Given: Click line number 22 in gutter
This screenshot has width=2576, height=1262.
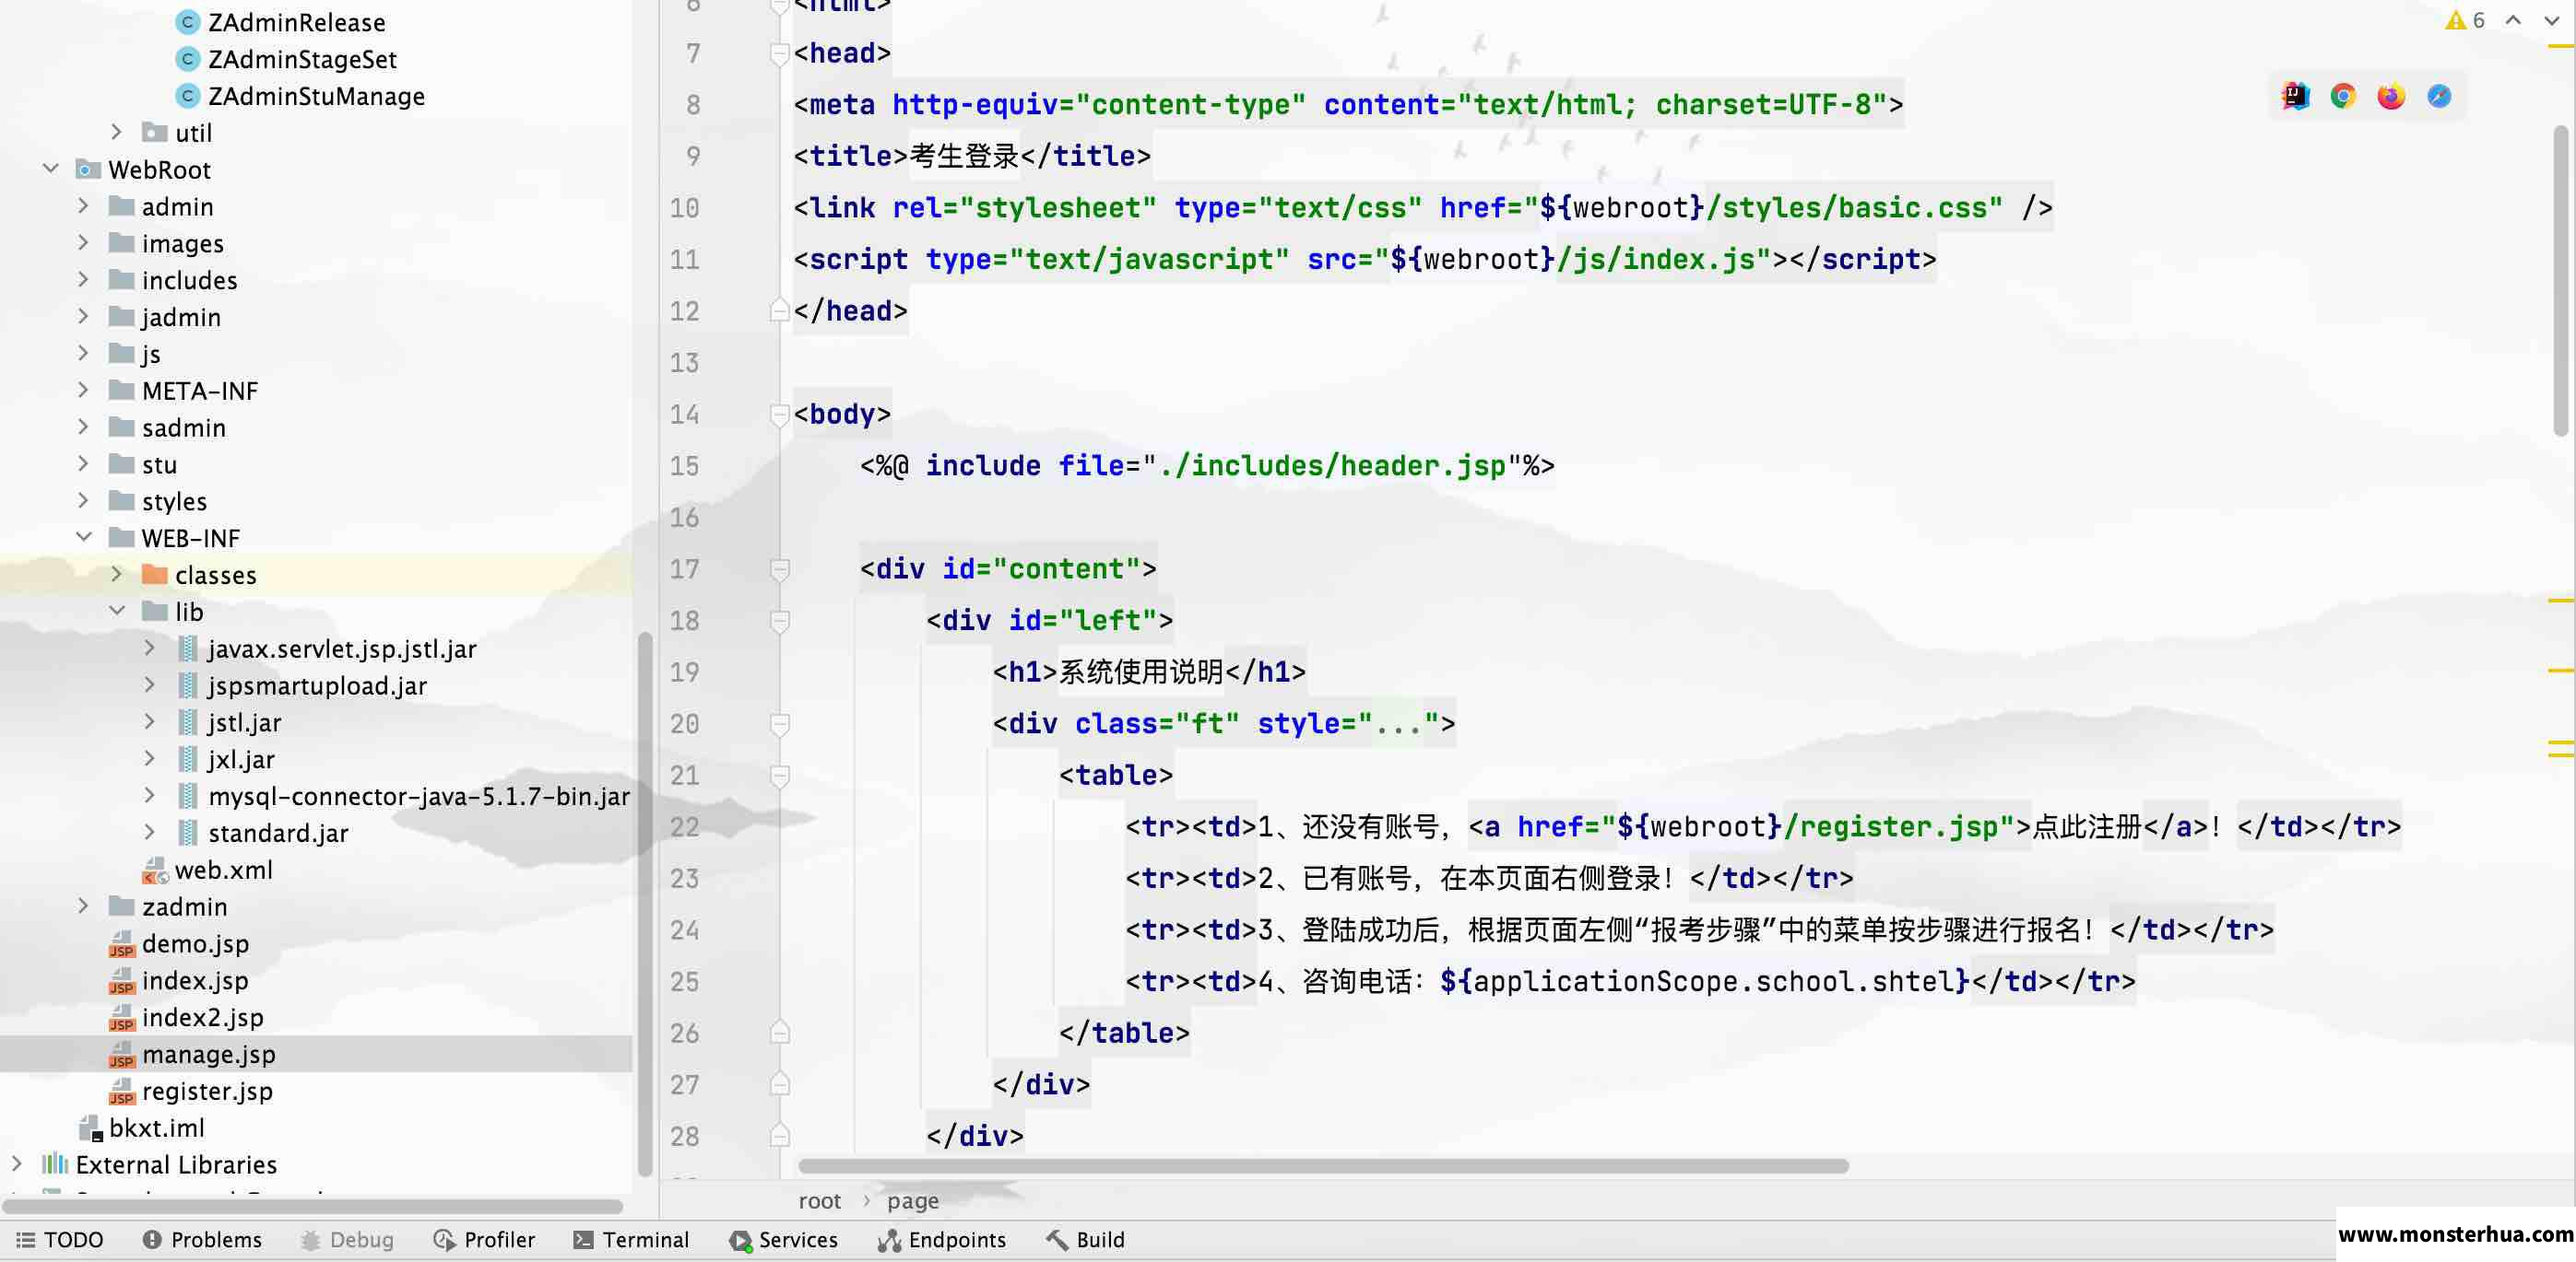Looking at the screenshot, I should pyautogui.click(x=684, y=826).
